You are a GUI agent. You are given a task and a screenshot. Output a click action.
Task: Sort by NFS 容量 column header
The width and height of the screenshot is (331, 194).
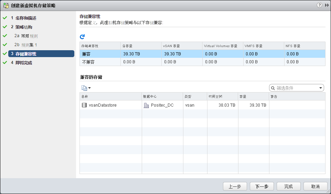pos(305,46)
